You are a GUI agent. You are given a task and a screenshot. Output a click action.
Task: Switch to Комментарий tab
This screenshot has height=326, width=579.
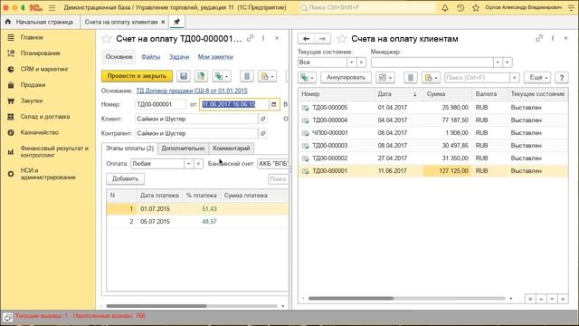pyautogui.click(x=232, y=149)
